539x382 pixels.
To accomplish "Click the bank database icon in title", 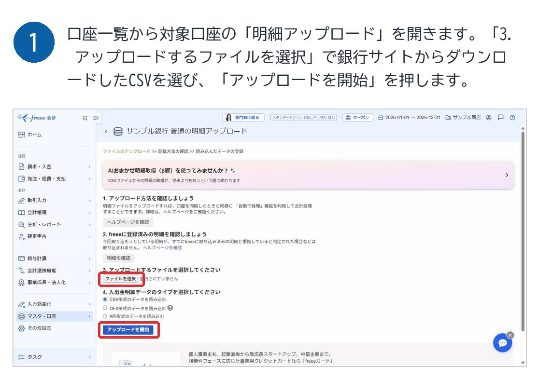I will click(x=118, y=132).
